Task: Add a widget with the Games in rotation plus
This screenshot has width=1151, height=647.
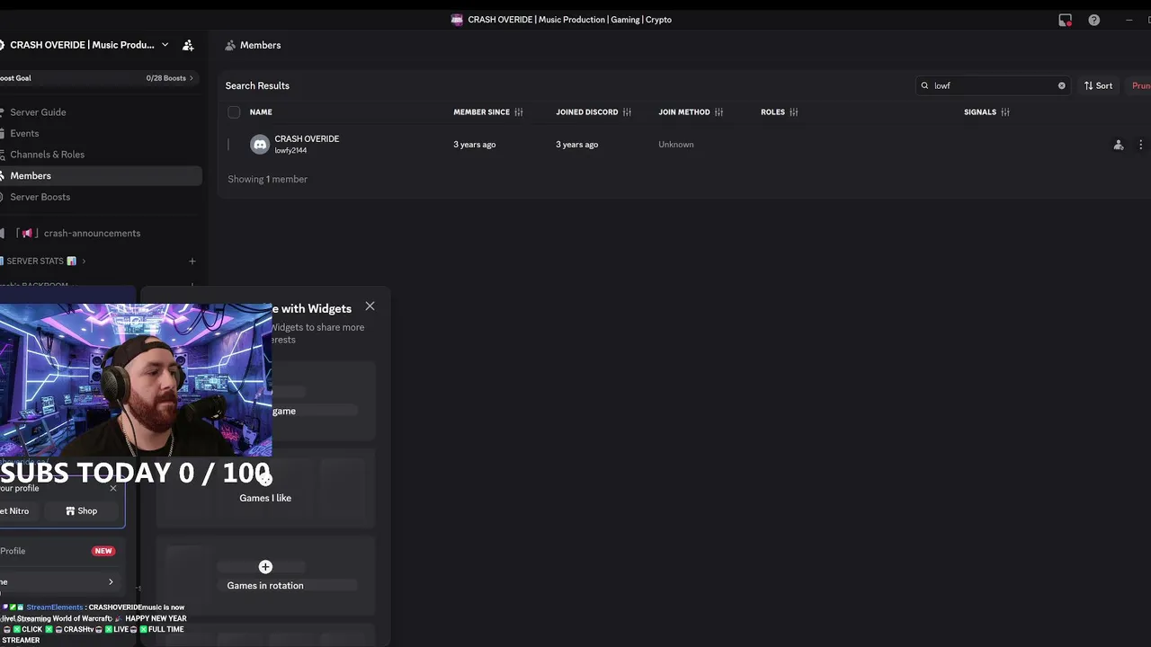Action: tap(265, 567)
